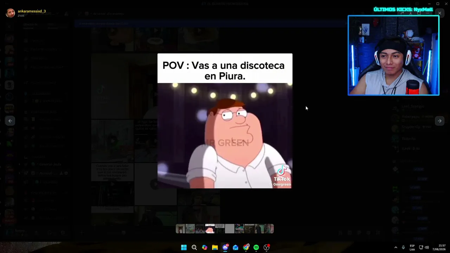Open the three-dot more options menu
This screenshot has width=450, height=253.
click(427, 13)
